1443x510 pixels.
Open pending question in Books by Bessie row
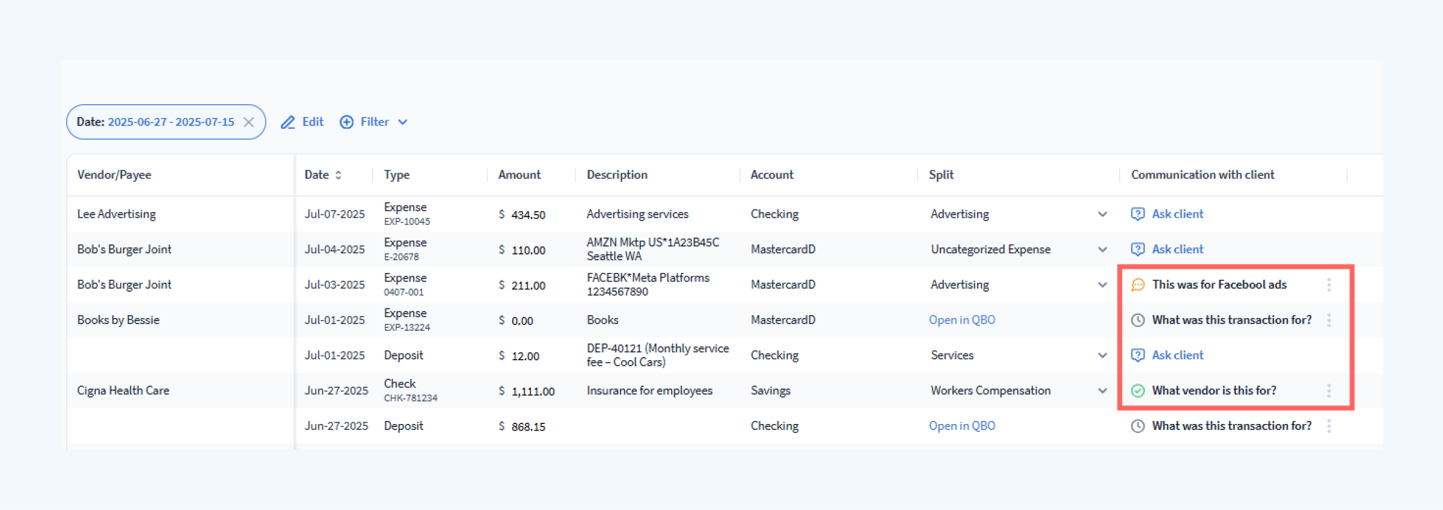click(x=1231, y=320)
